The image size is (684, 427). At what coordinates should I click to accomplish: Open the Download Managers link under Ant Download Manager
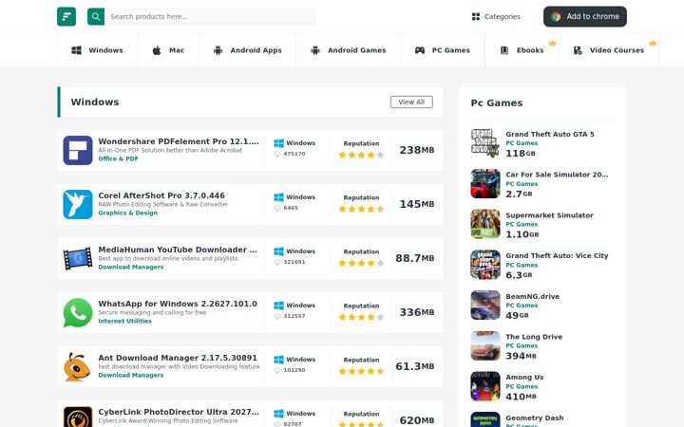point(131,375)
